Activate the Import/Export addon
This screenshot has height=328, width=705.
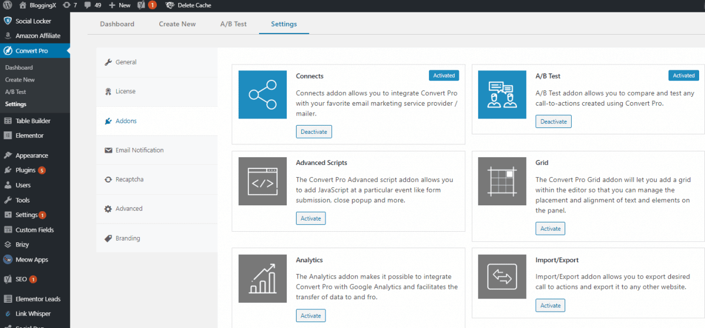point(550,305)
